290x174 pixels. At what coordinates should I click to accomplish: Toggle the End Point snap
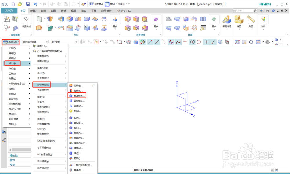[x=150, y=42]
